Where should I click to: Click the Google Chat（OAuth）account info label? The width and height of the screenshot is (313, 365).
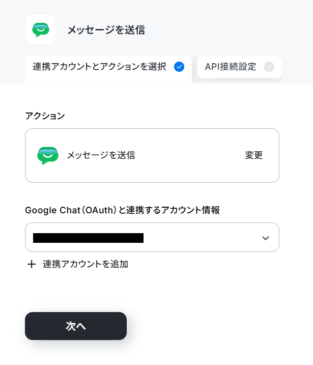[123, 210]
